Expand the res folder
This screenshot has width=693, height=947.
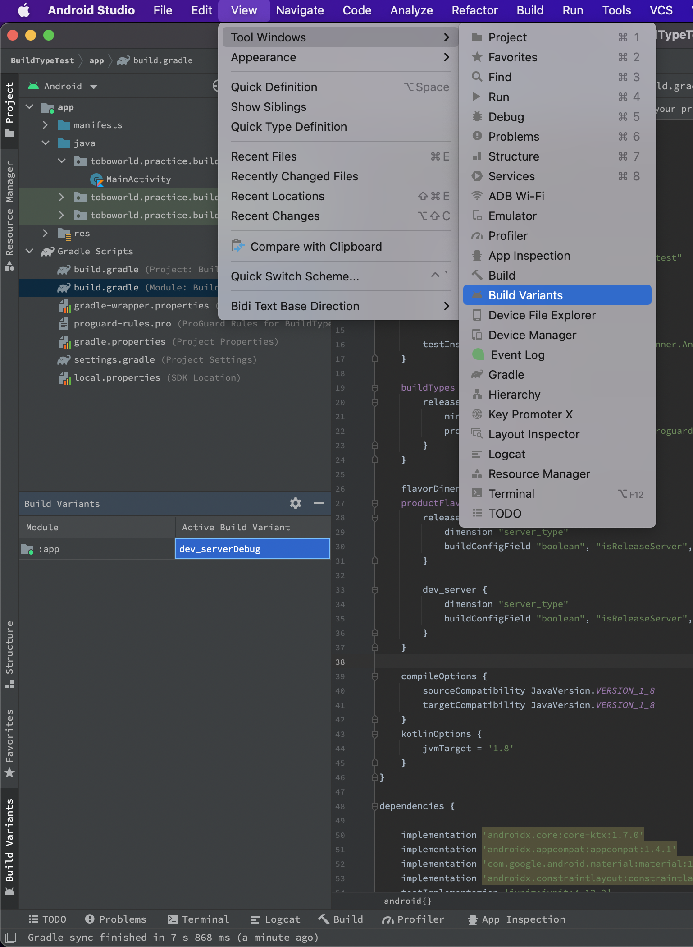[45, 233]
